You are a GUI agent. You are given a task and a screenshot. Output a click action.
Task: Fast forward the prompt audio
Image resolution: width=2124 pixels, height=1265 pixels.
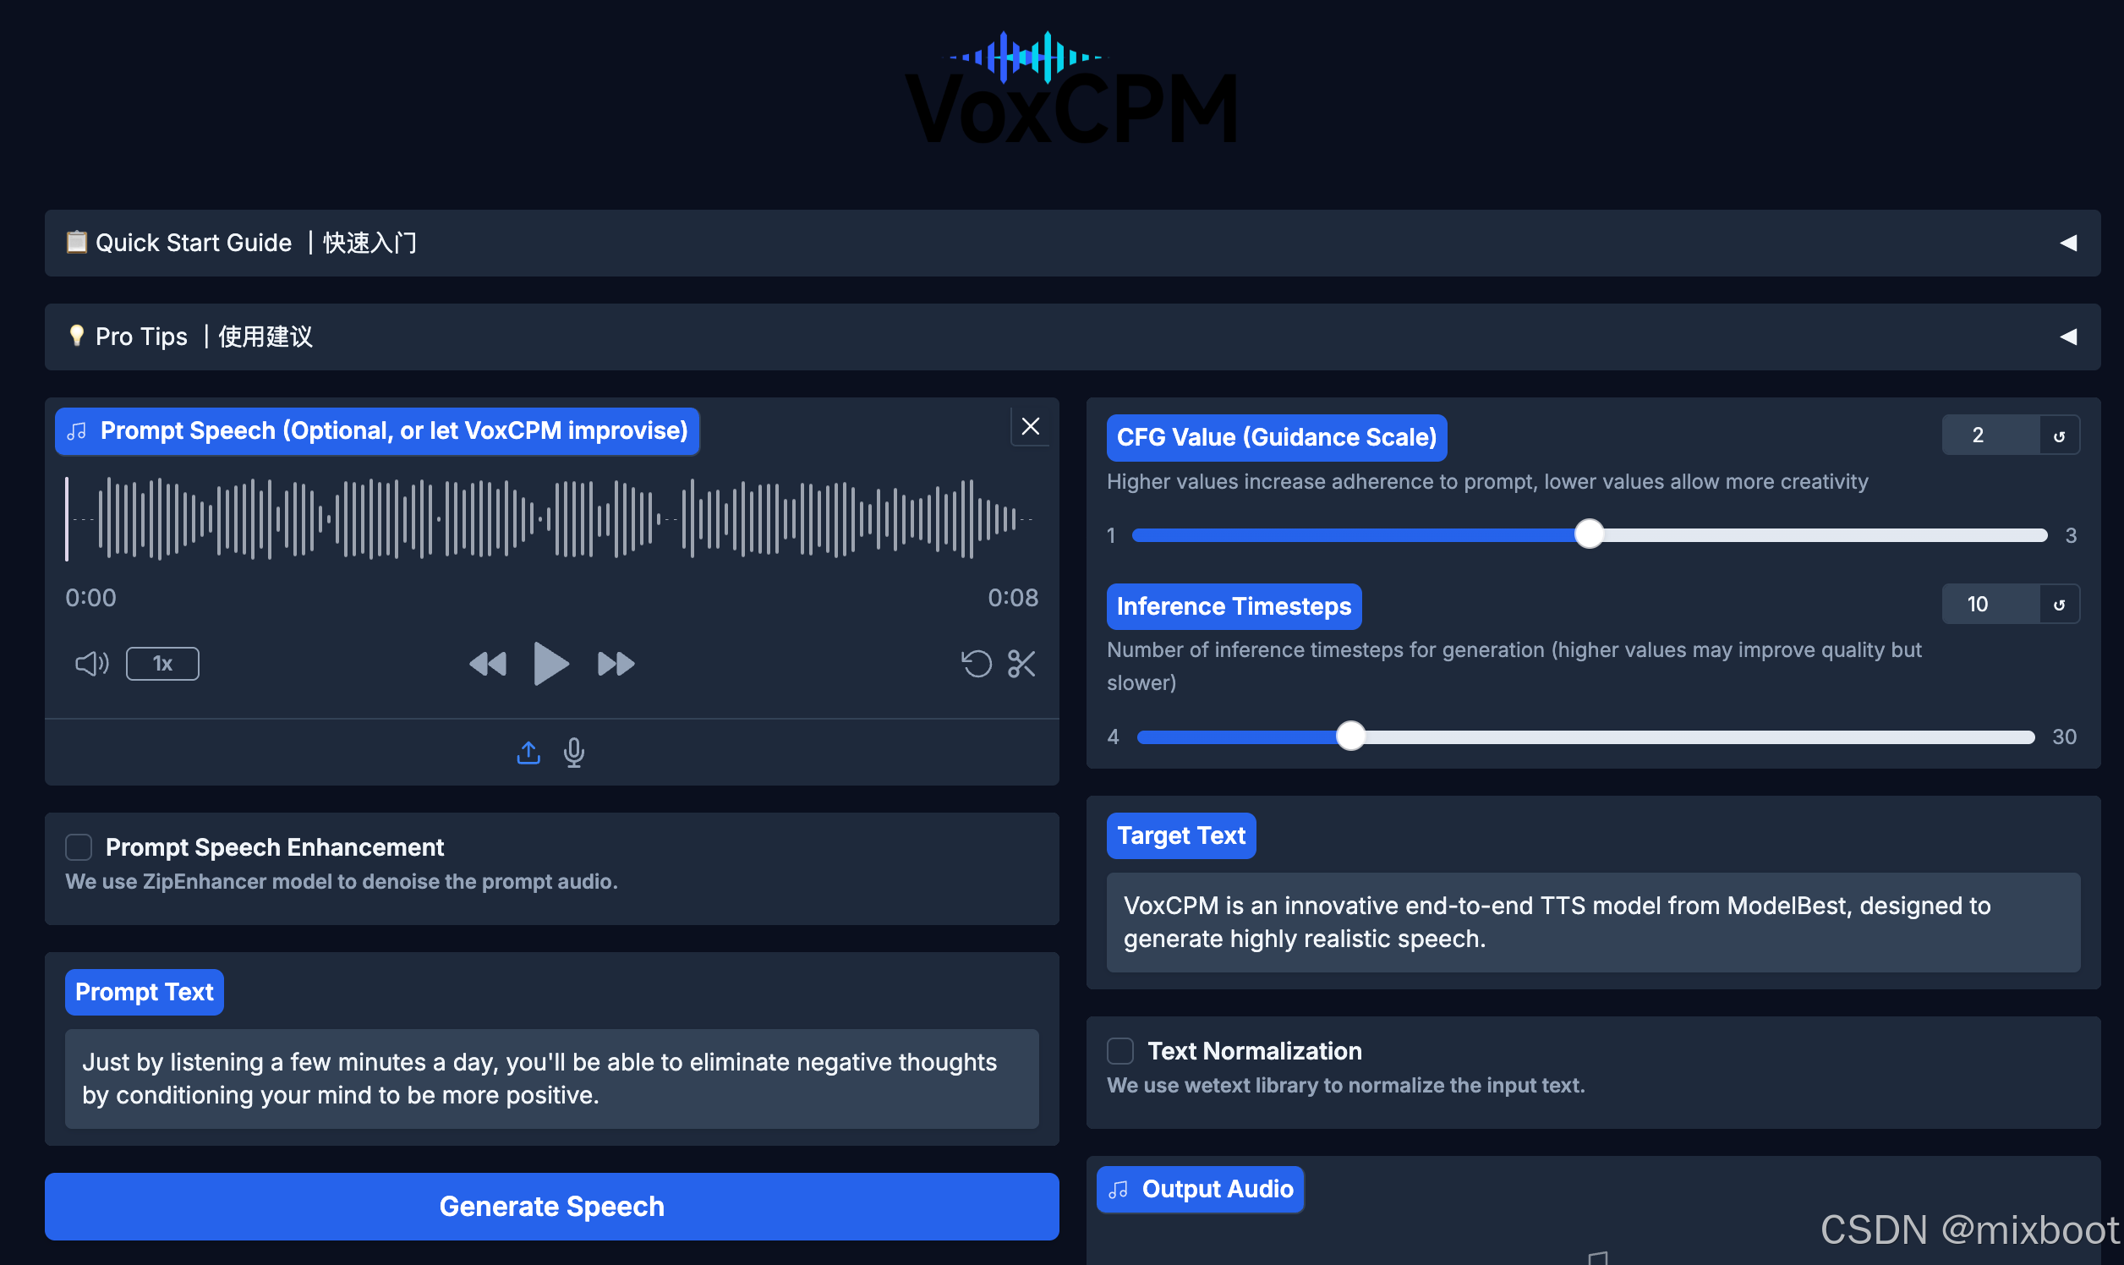click(x=616, y=663)
